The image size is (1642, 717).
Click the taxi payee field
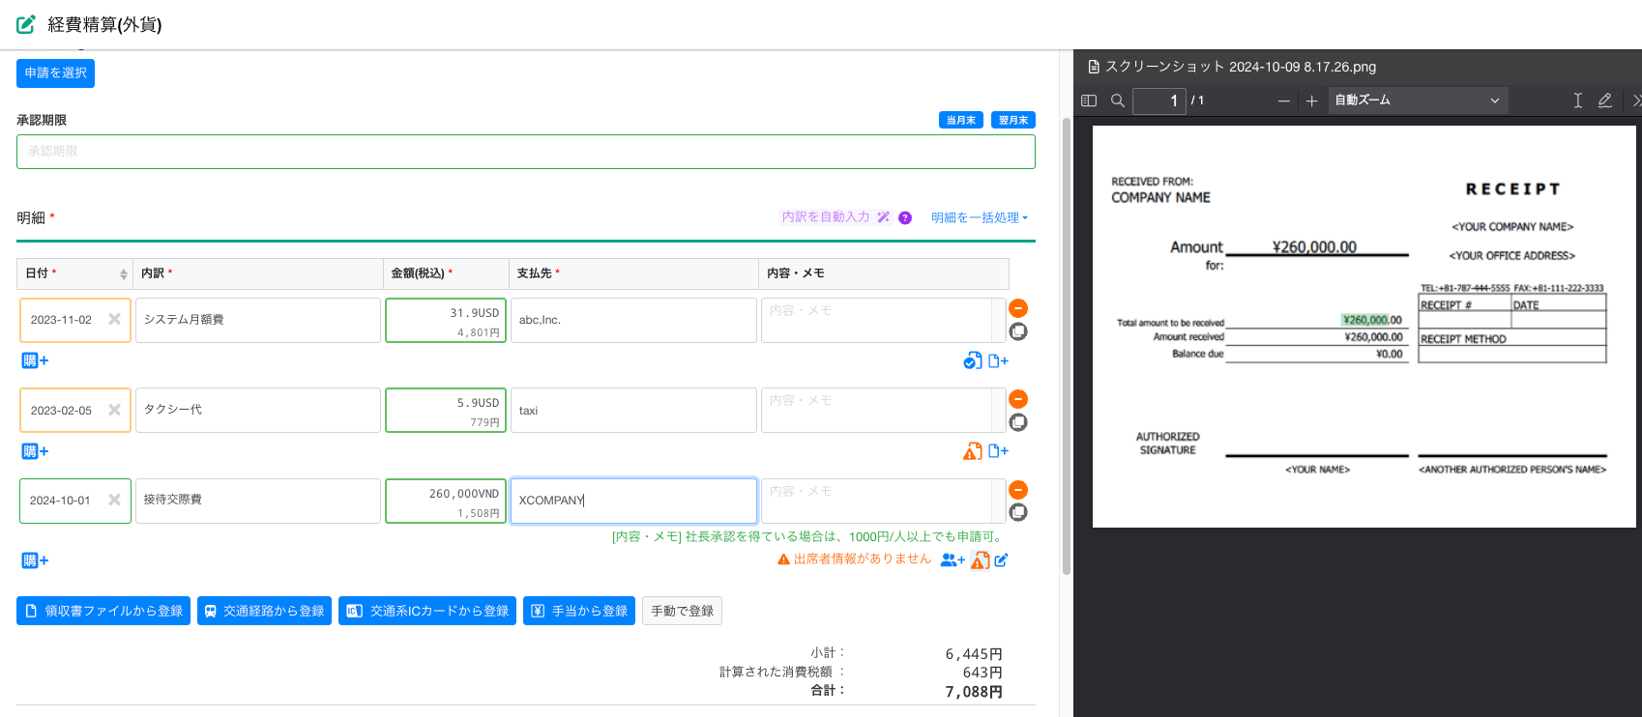click(x=633, y=410)
